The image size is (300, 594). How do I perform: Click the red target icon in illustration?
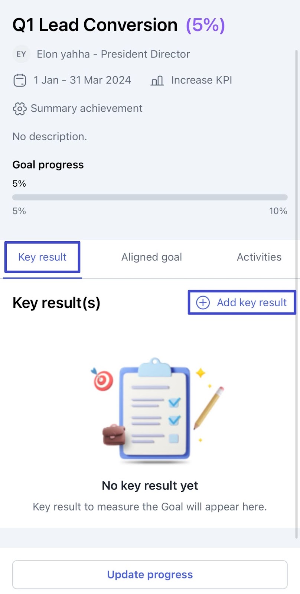(102, 380)
